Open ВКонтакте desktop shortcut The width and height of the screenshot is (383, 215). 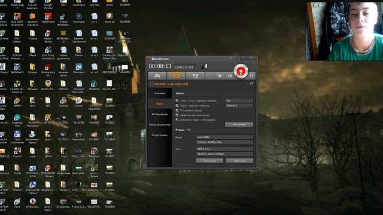tap(78, 68)
